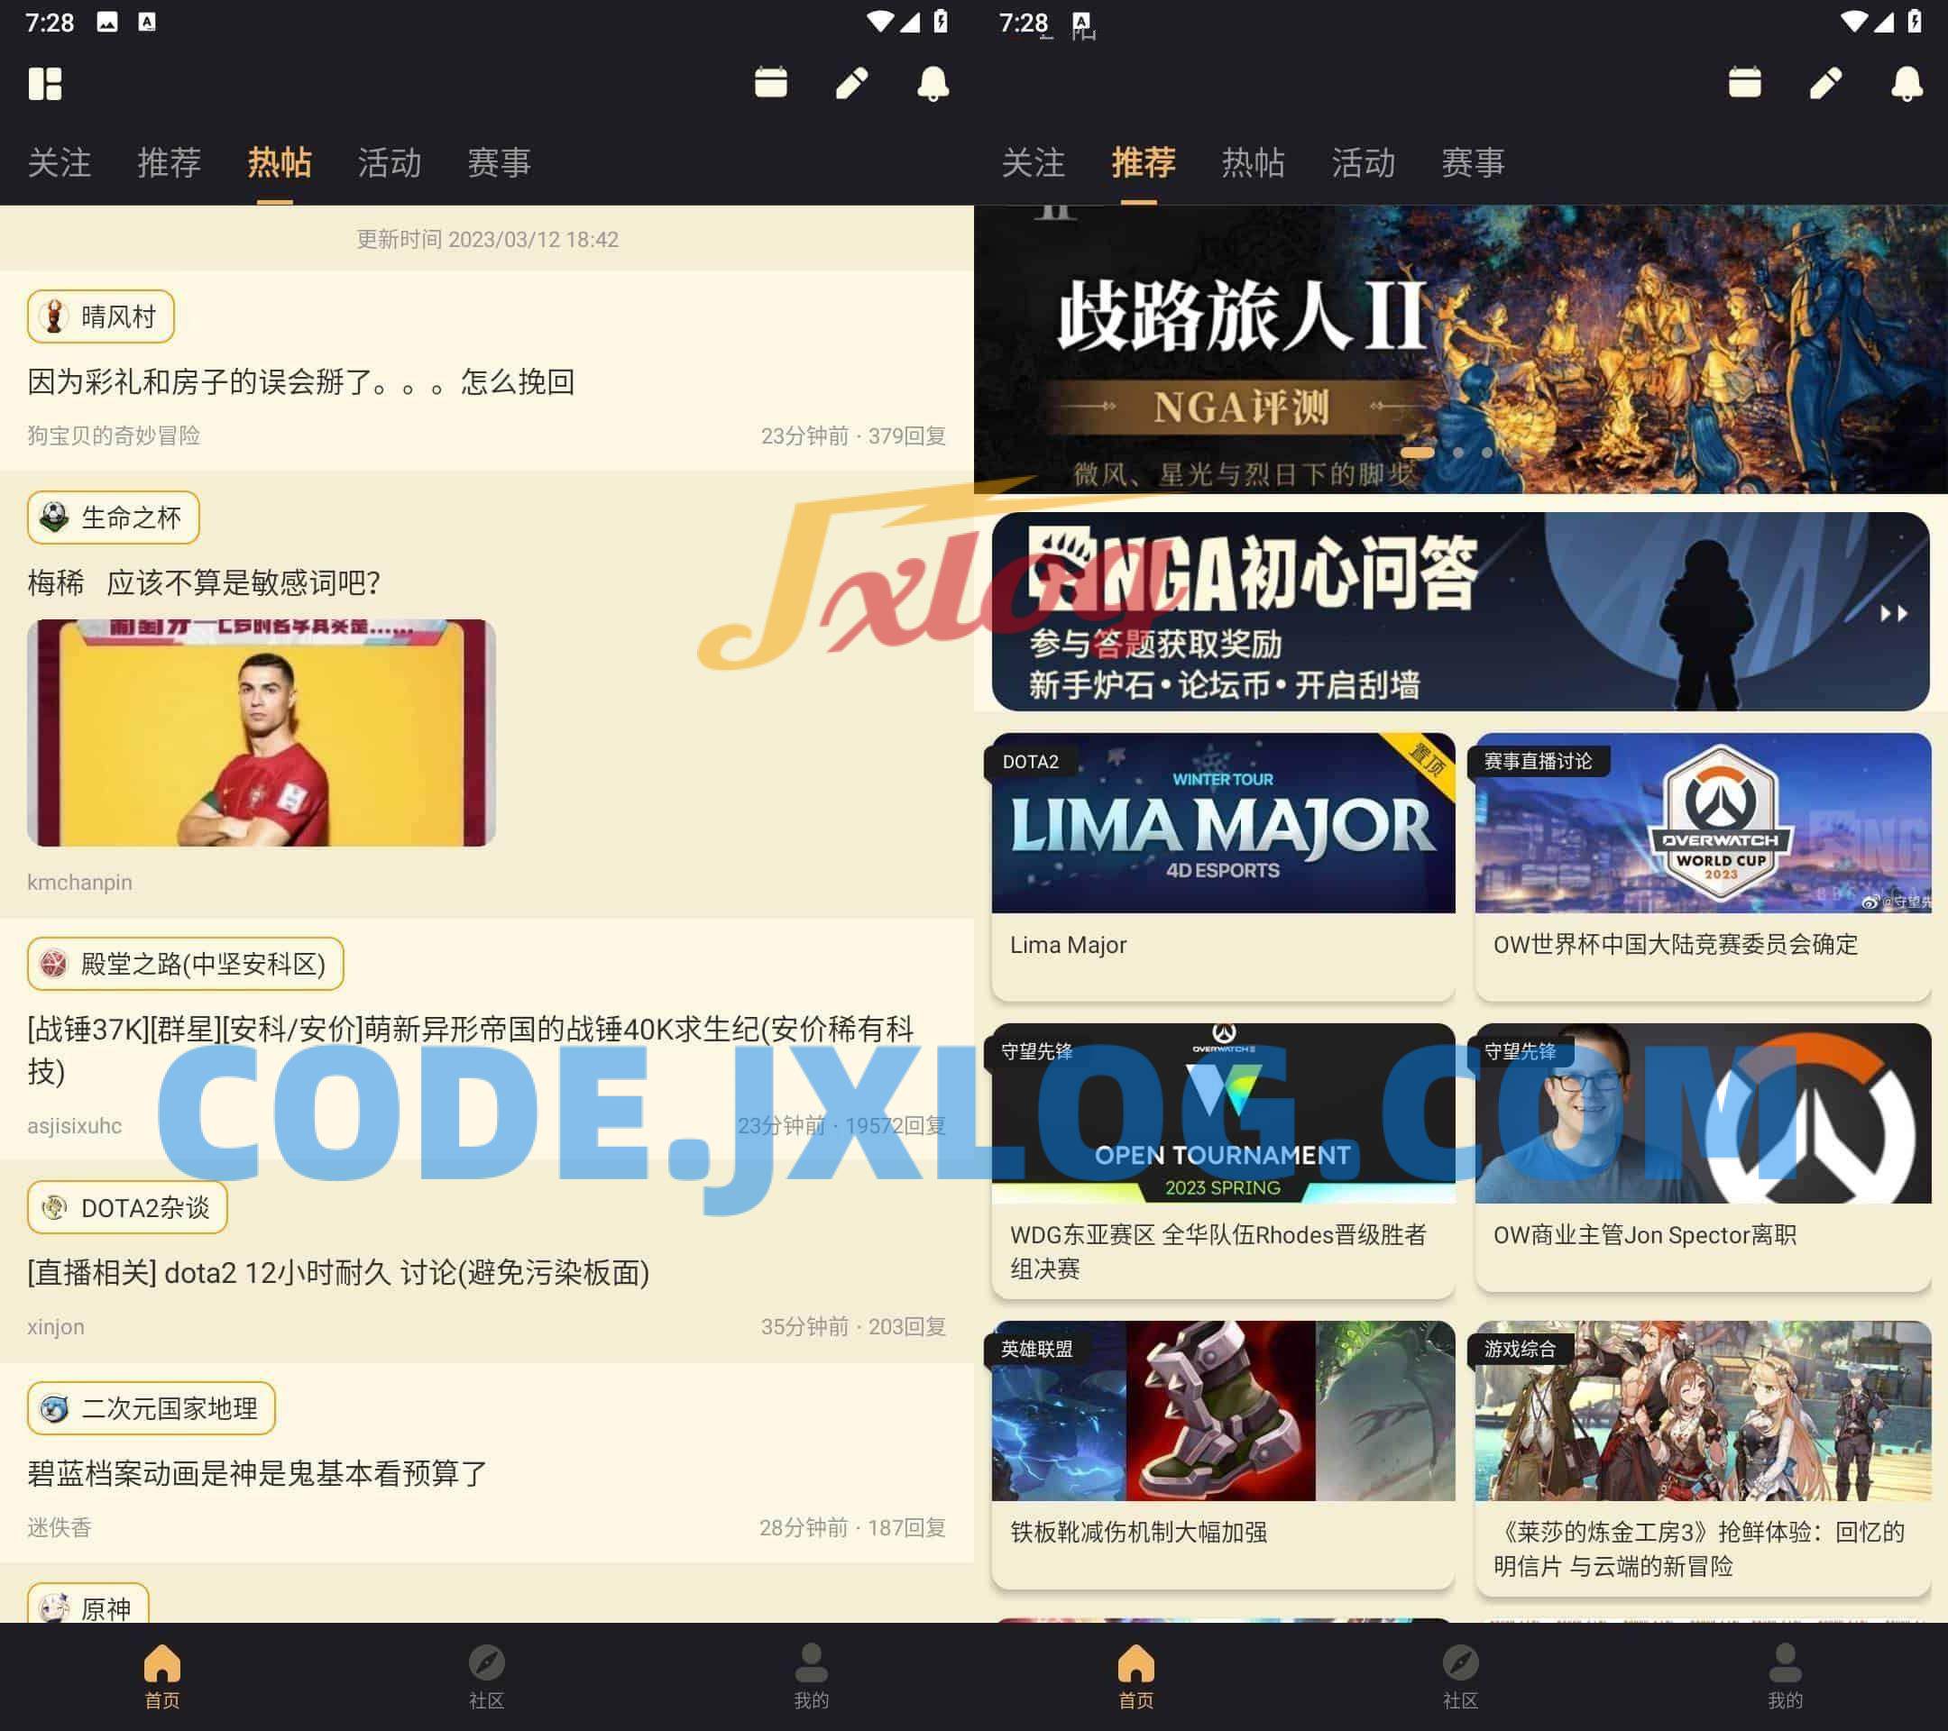The image size is (1948, 1731).
Task: Open the grid layout icon top-left
Action: 45,84
